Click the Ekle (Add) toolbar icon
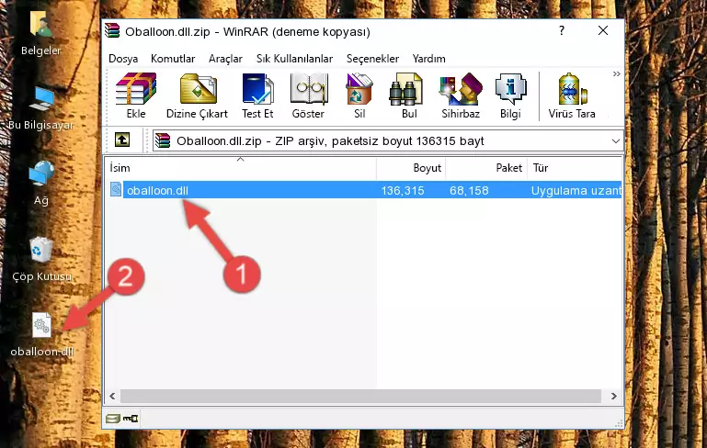This screenshot has height=448, width=707. pyautogui.click(x=136, y=89)
